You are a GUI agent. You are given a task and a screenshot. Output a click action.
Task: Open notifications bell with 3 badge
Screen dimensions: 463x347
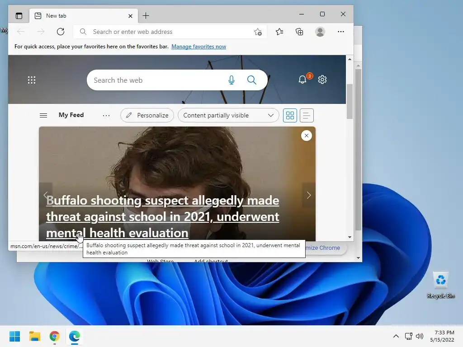[302, 80]
